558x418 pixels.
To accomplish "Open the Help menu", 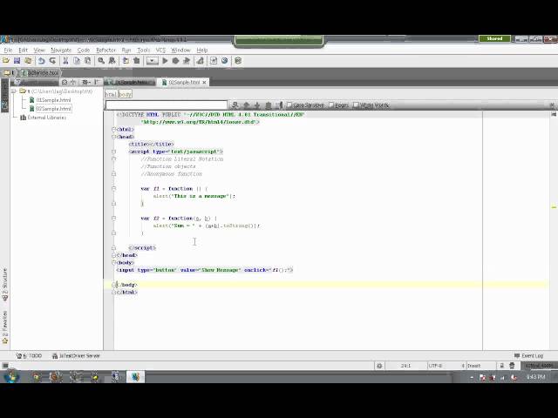I will (x=202, y=51).
